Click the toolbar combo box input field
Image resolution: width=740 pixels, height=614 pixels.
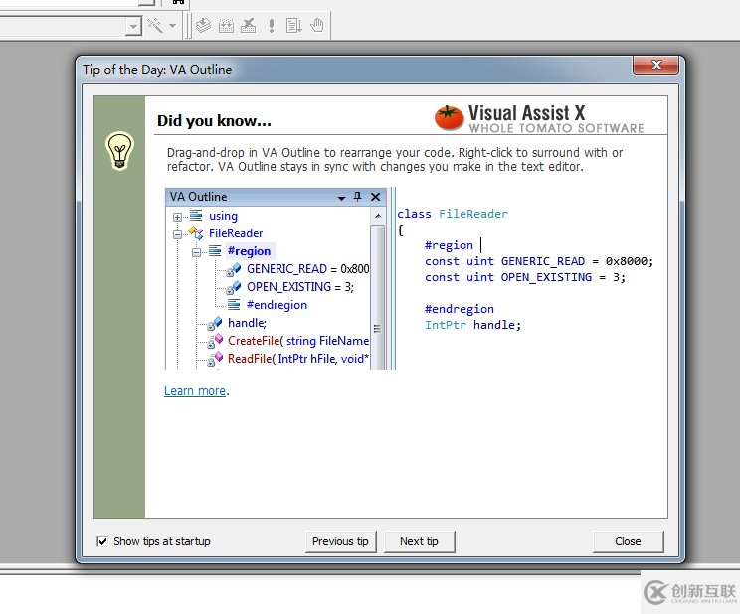point(63,27)
